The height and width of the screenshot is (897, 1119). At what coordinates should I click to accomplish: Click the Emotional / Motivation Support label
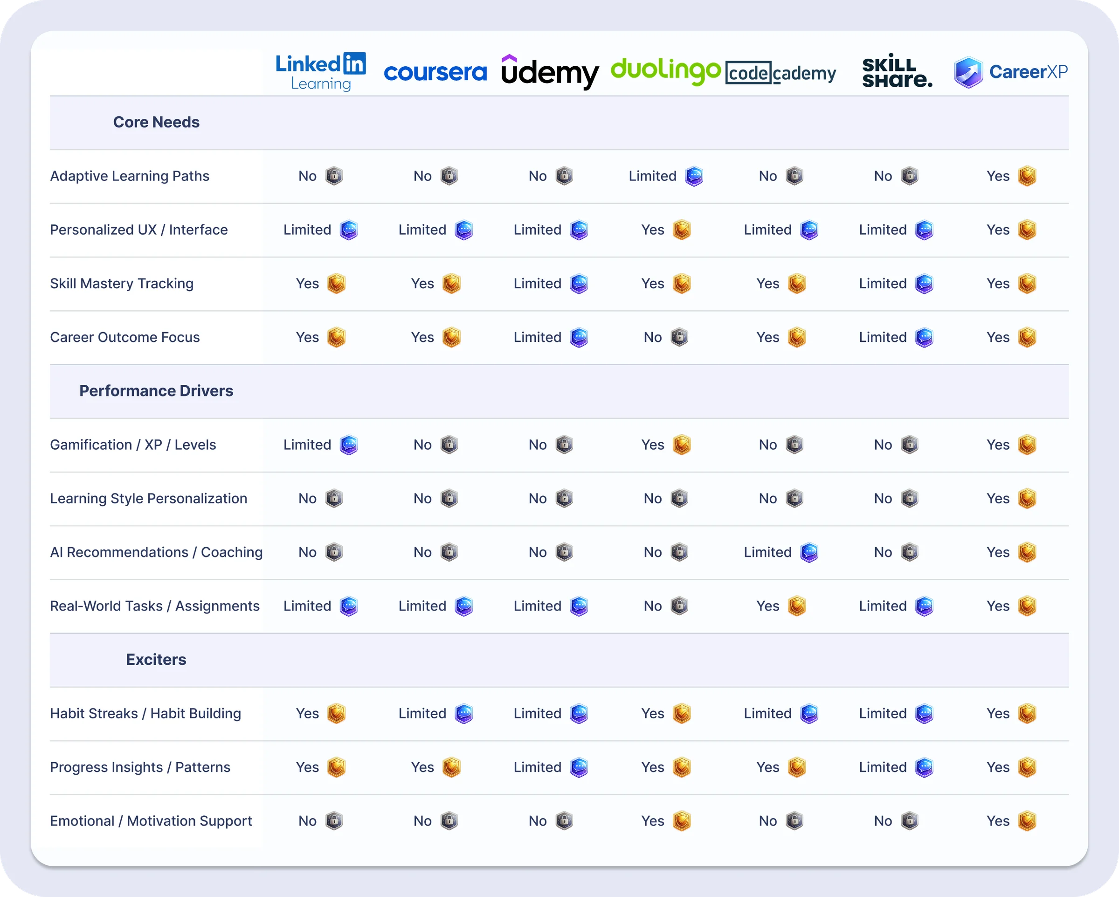pos(151,821)
